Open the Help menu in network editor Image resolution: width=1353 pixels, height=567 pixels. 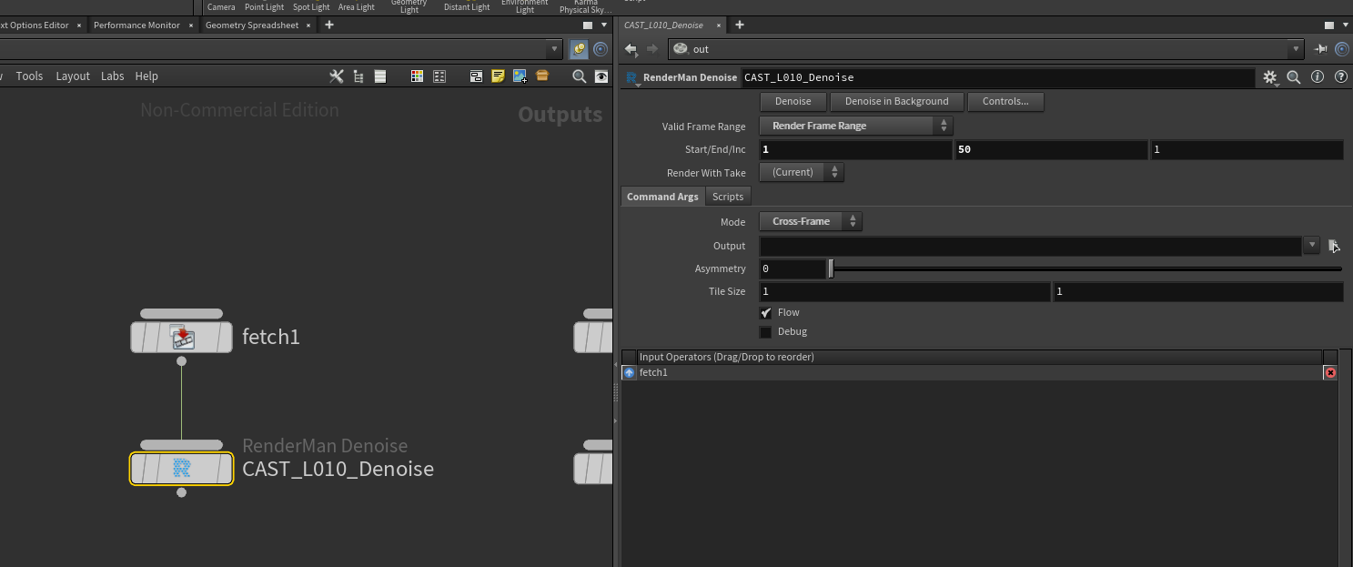[146, 76]
